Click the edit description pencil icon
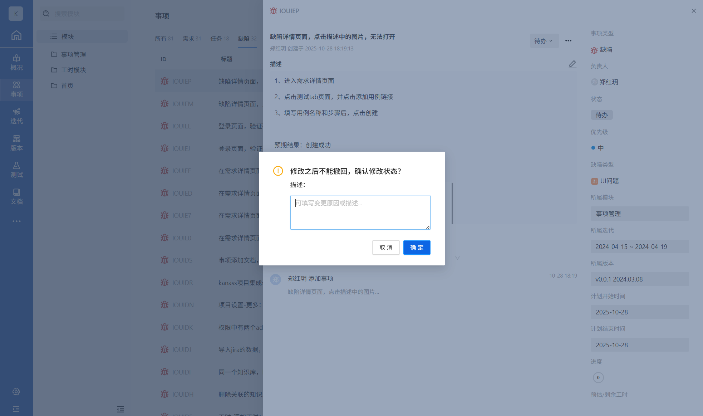Image resolution: width=703 pixels, height=416 pixels. tap(572, 64)
